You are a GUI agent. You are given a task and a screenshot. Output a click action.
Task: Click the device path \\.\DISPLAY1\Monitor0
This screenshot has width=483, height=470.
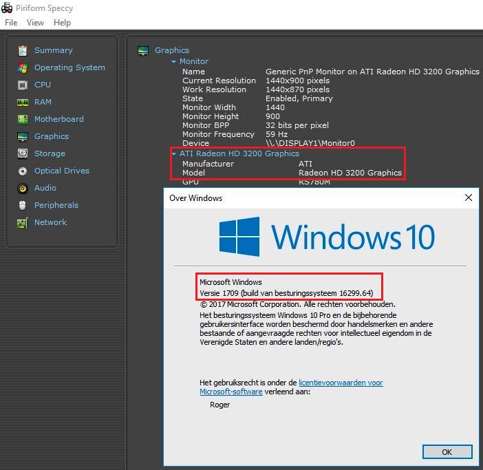(310, 143)
